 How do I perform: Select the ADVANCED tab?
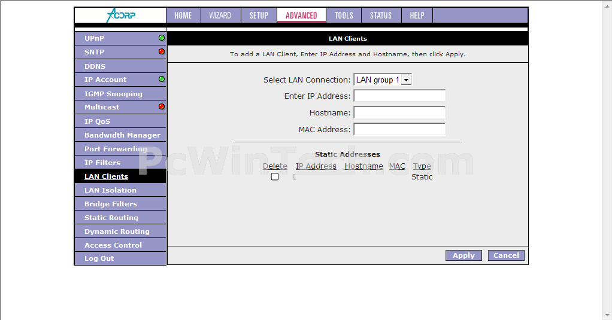pyautogui.click(x=301, y=15)
